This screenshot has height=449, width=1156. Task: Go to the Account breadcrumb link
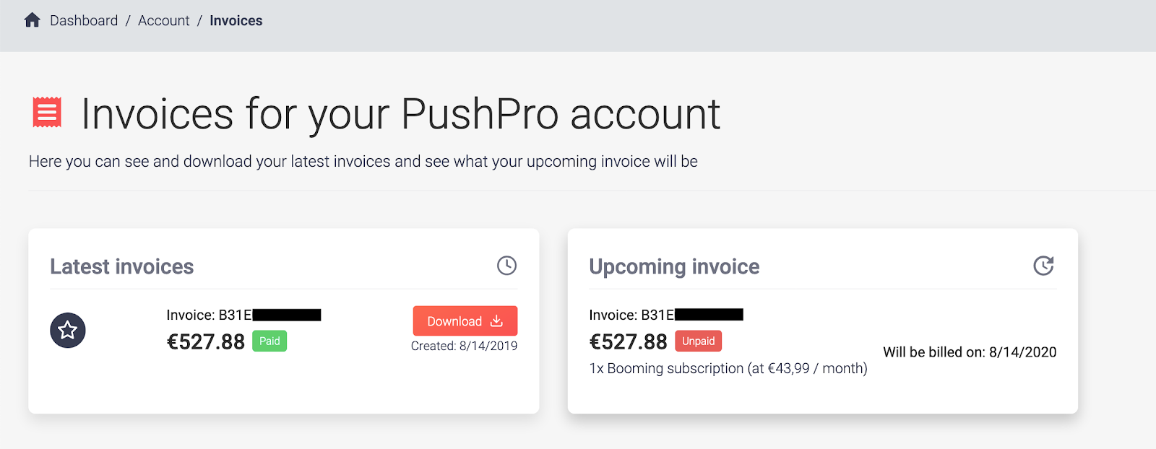pyautogui.click(x=164, y=21)
